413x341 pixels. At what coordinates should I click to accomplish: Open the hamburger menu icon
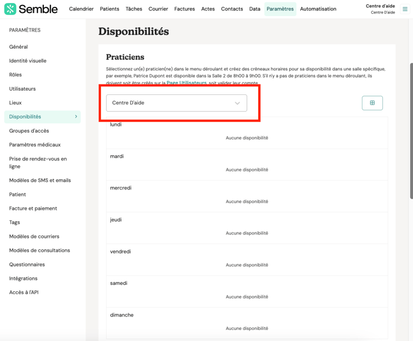click(x=405, y=9)
